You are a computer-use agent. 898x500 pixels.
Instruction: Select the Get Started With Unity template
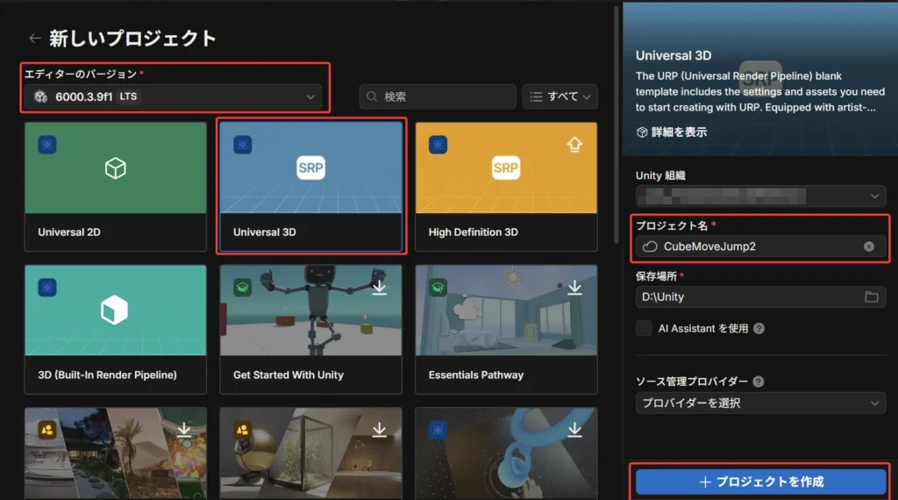pos(311,329)
